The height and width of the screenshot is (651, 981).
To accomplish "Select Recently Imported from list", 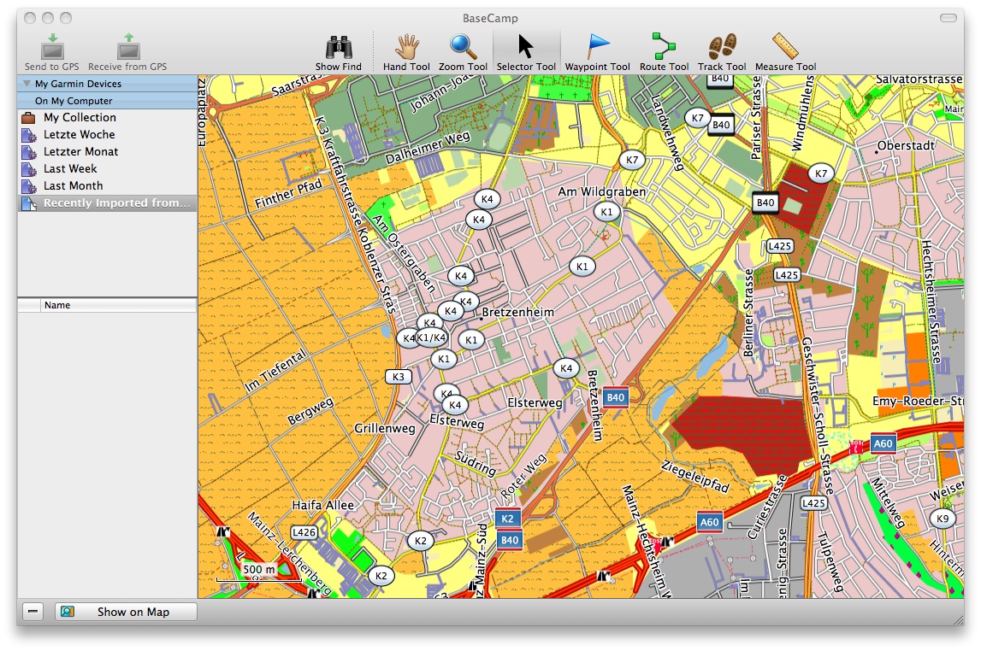I will 107,203.
